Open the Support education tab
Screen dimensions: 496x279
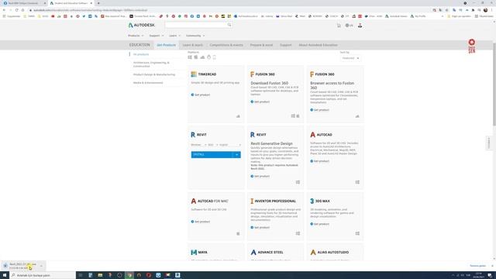pos(286,45)
